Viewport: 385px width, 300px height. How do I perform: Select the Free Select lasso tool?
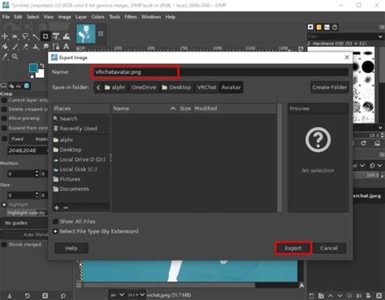click(25, 36)
